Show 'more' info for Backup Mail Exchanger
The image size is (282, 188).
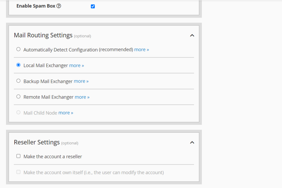(81, 81)
